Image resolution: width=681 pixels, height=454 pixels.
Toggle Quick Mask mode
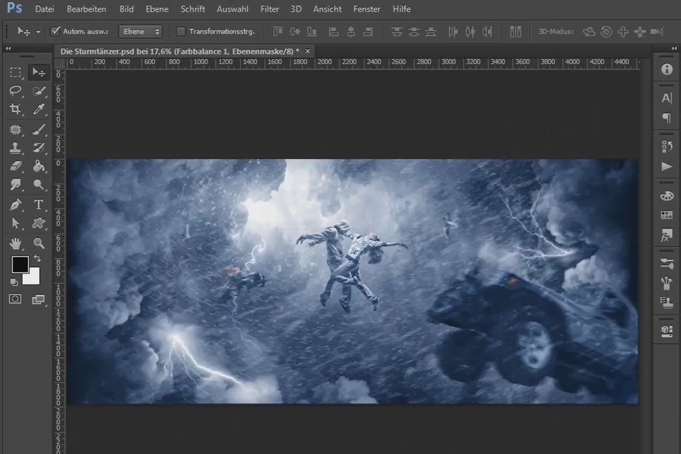15,299
